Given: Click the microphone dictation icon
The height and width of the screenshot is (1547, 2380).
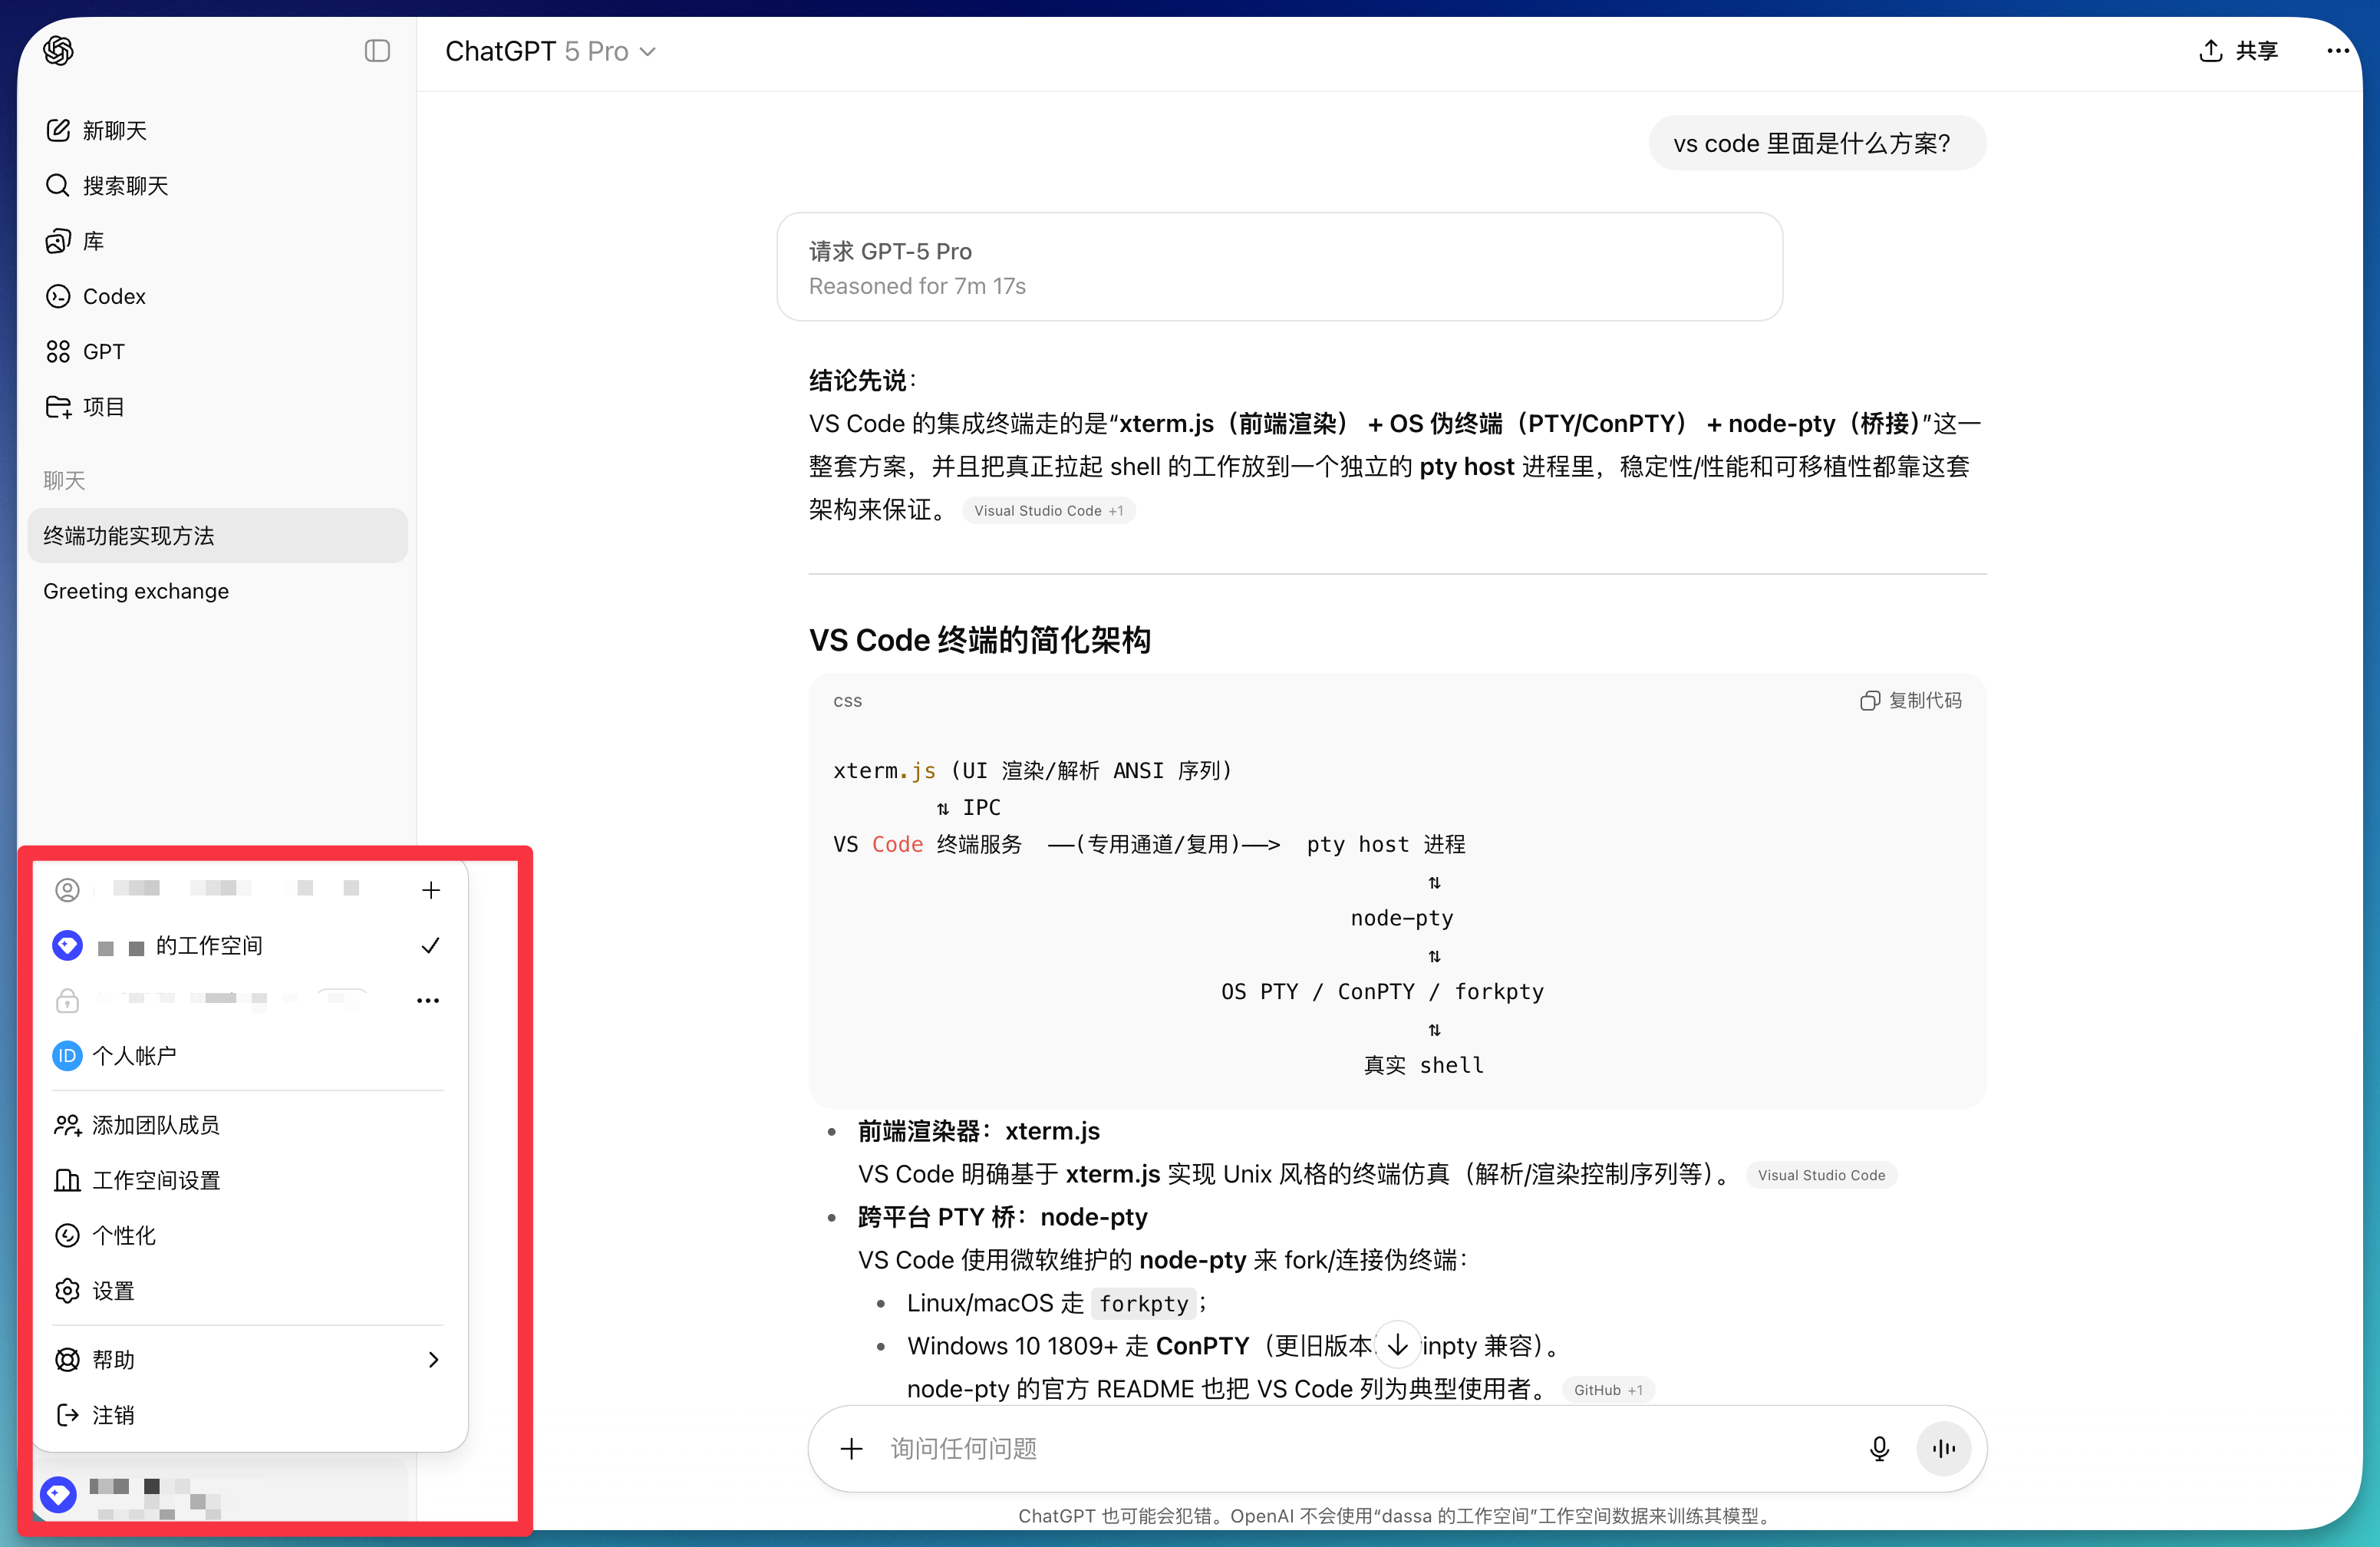Looking at the screenshot, I should (1878, 1449).
